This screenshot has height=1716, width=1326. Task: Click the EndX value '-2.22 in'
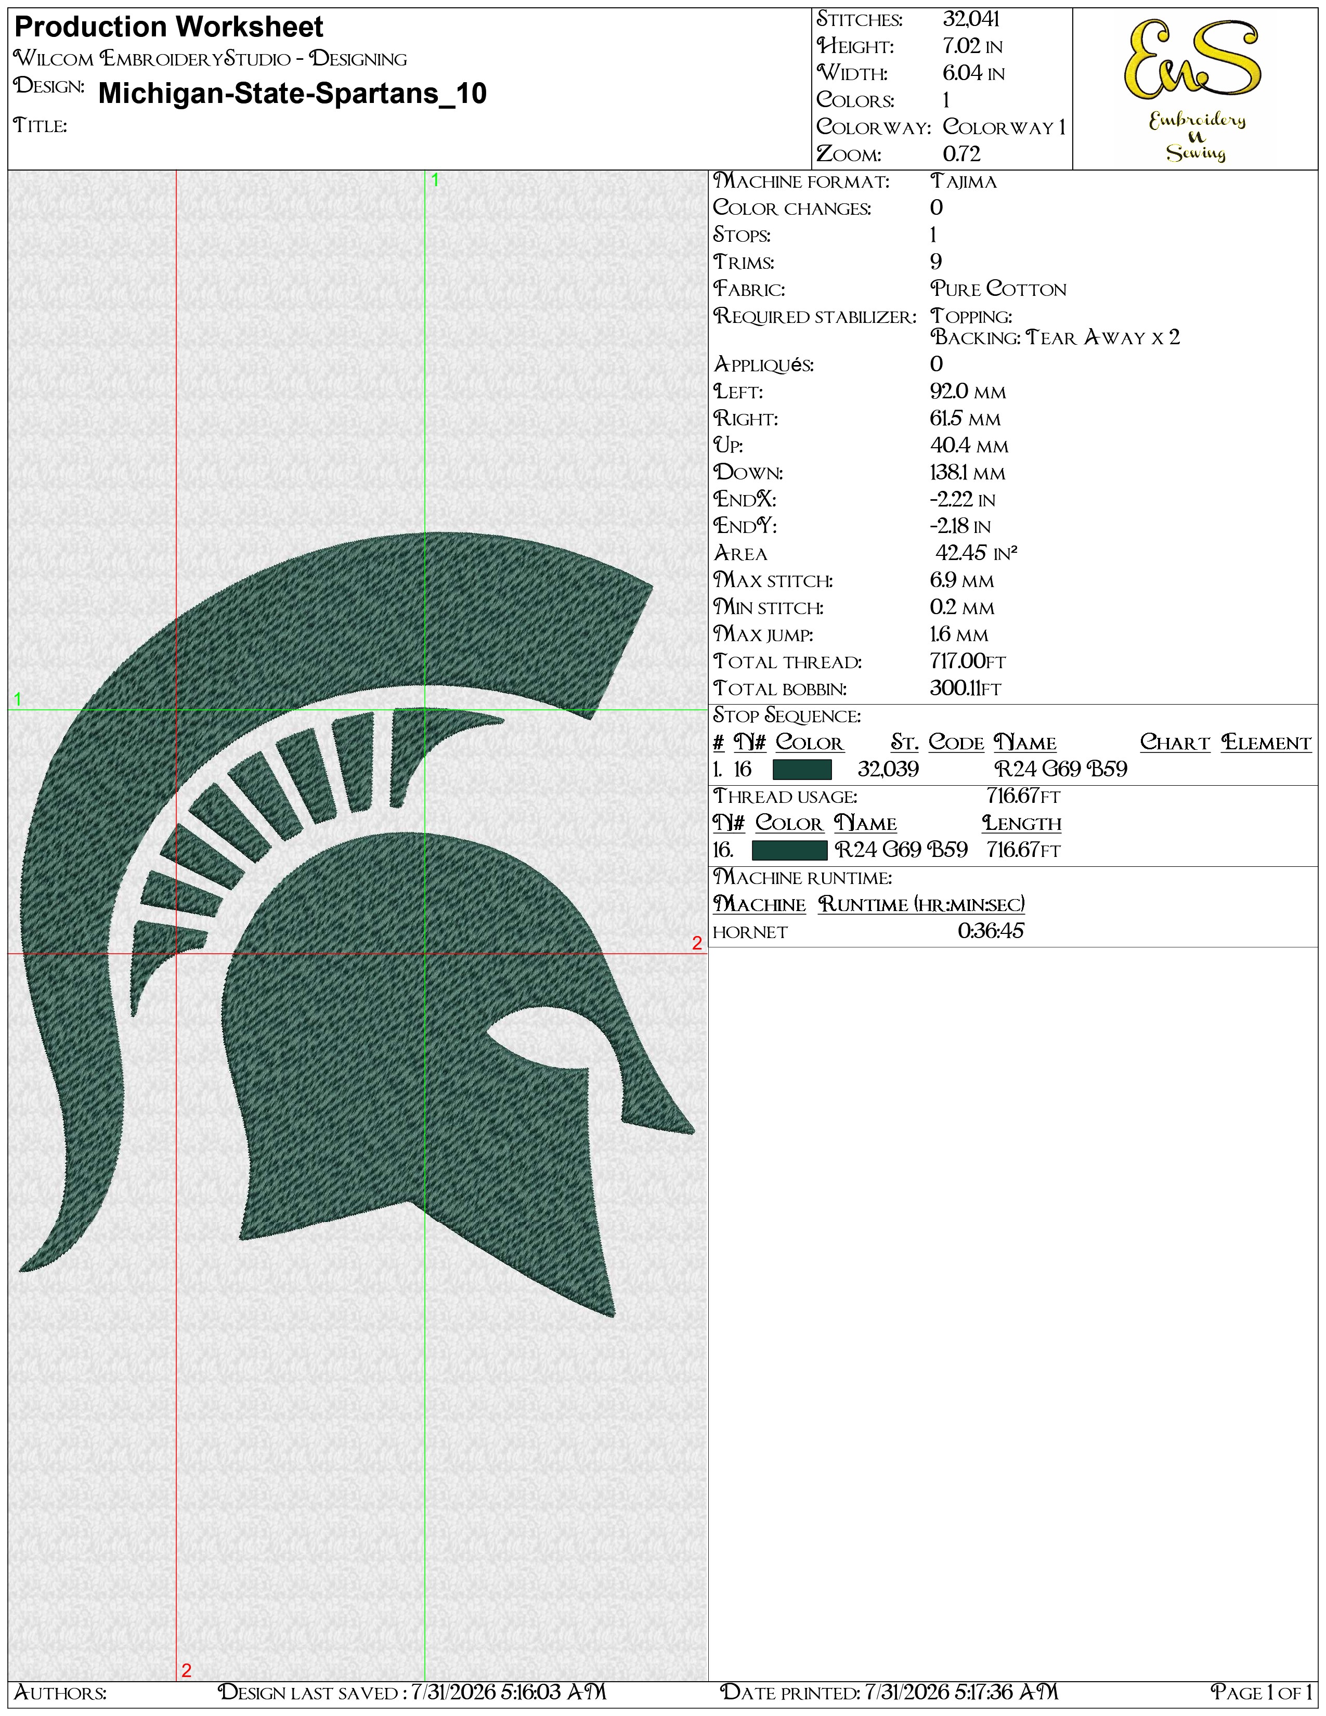point(963,500)
